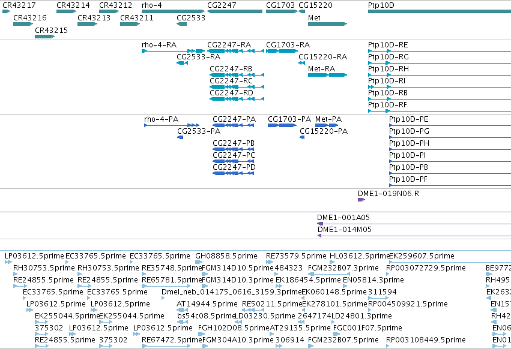Select the CG1703-RA transcript glyph

pos(282,51)
